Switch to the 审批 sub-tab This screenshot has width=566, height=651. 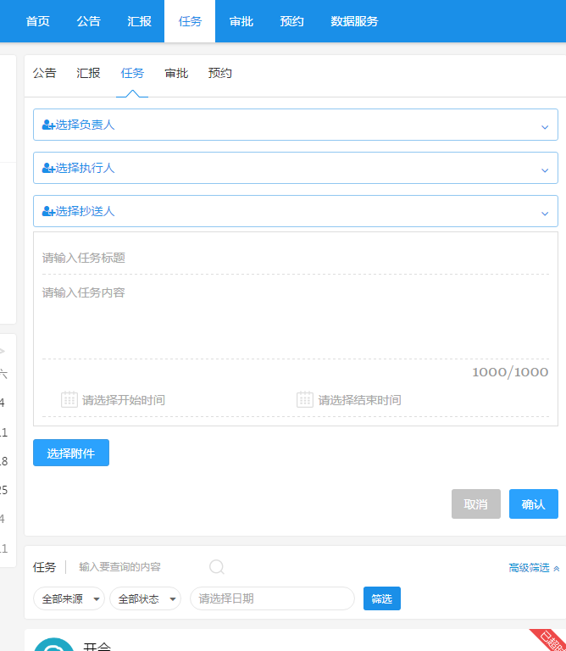click(x=176, y=73)
